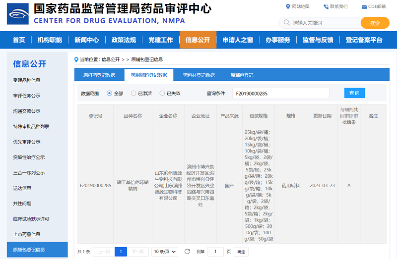Expand the 10条/页 page size dropdown

pos(165,252)
